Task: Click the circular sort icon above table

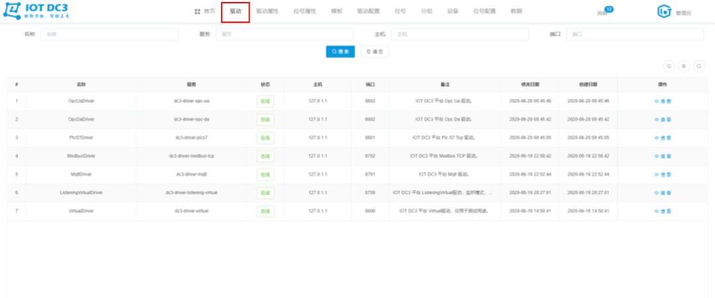Action: click(684, 67)
